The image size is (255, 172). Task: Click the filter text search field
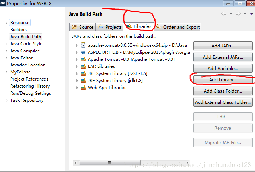click(x=31, y=13)
